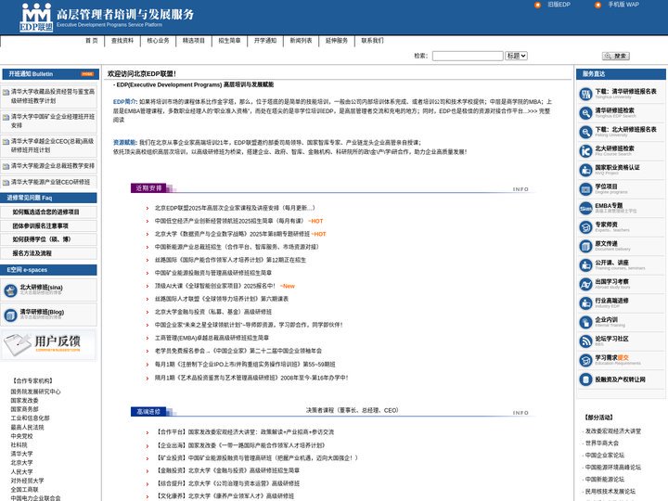Click the orange bullet icon beside 手机版 WAP
The width and height of the screenshot is (668, 501).
pos(597,5)
